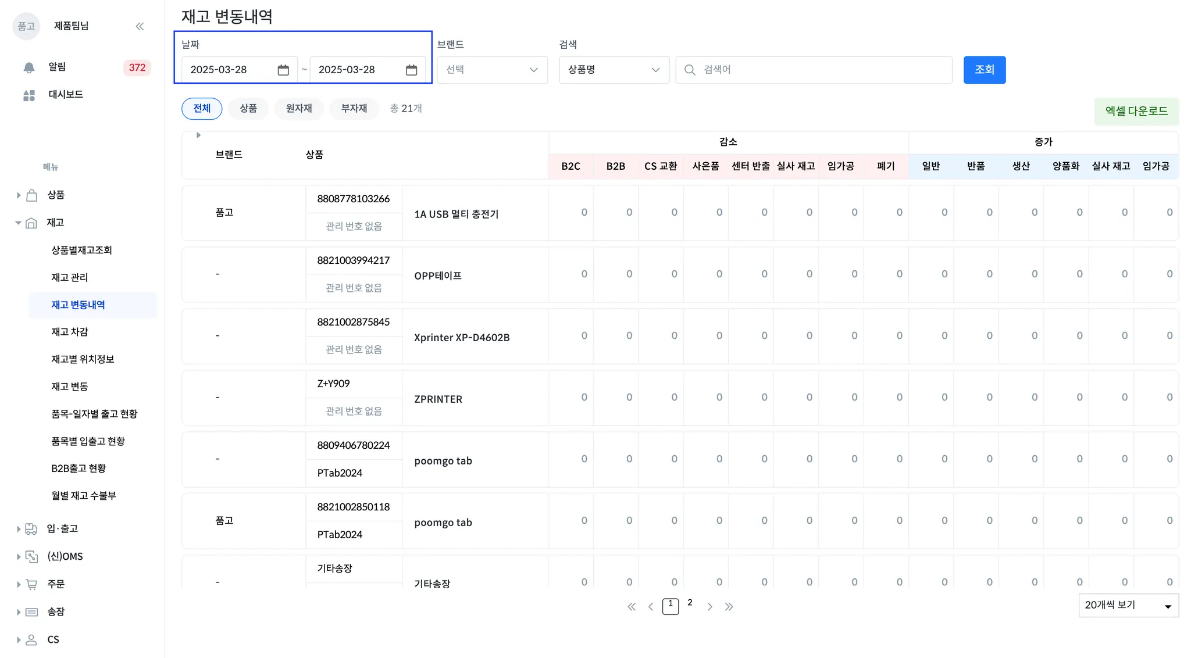Go to the last page arrow
The height and width of the screenshot is (658, 1191).
pyautogui.click(x=729, y=607)
